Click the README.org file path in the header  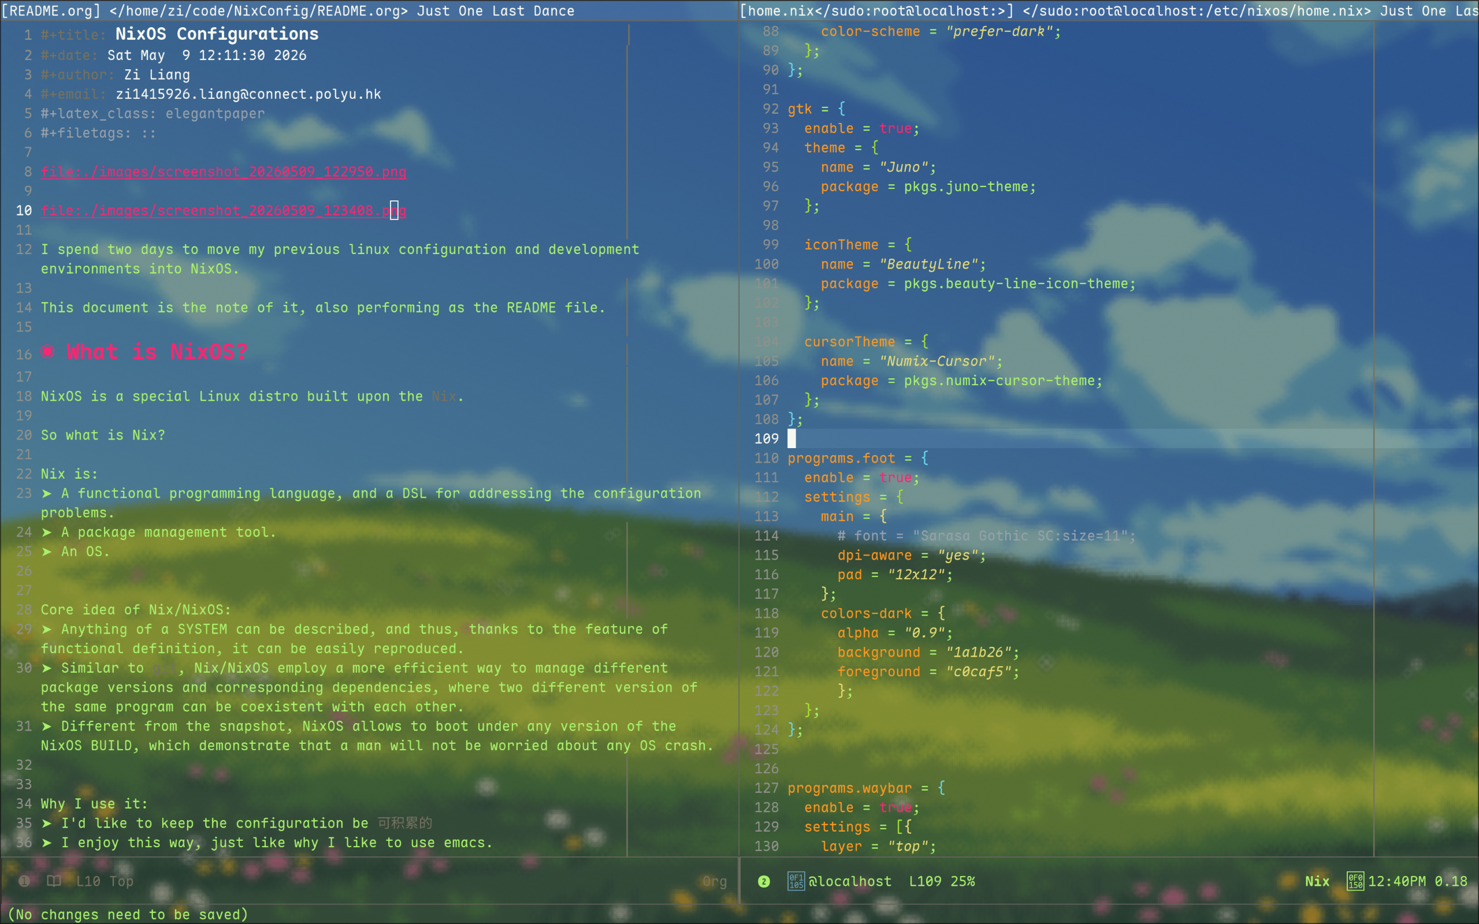[x=259, y=11]
